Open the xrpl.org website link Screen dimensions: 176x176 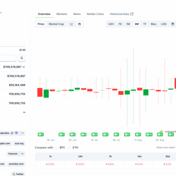pyautogui.click(x=19, y=143)
